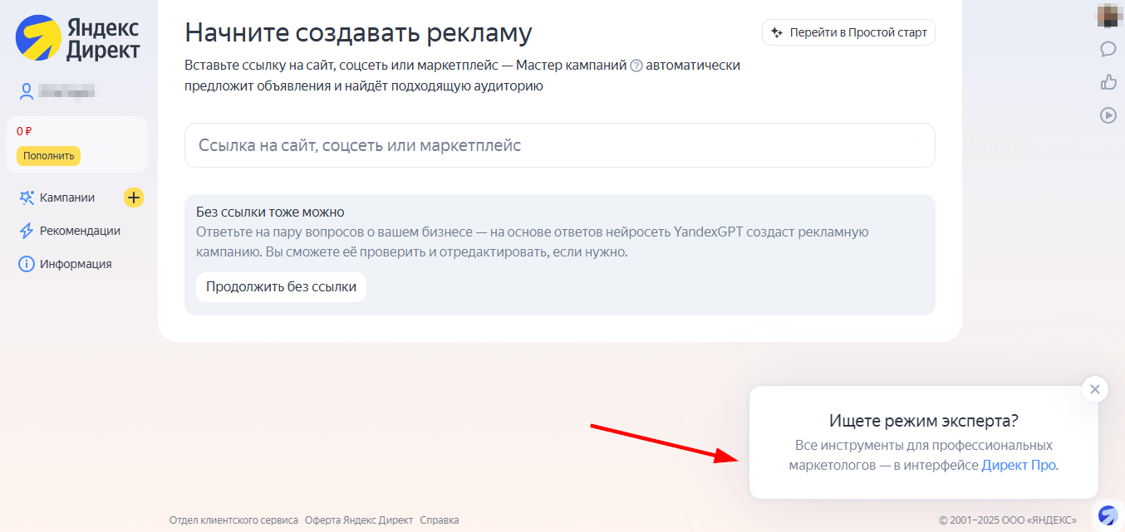Click the Ищете режим эксперта? heading
This screenshot has width=1125, height=532.
click(x=924, y=420)
